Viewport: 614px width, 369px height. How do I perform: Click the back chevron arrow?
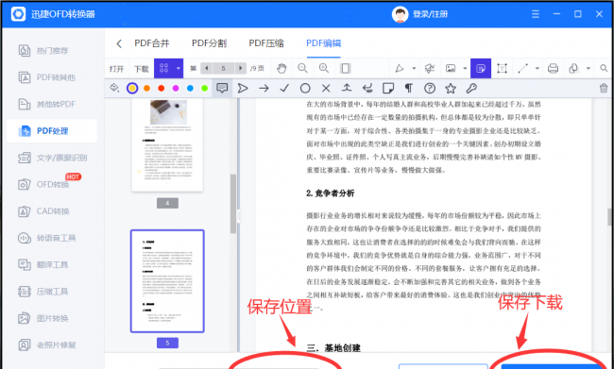[x=119, y=43]
